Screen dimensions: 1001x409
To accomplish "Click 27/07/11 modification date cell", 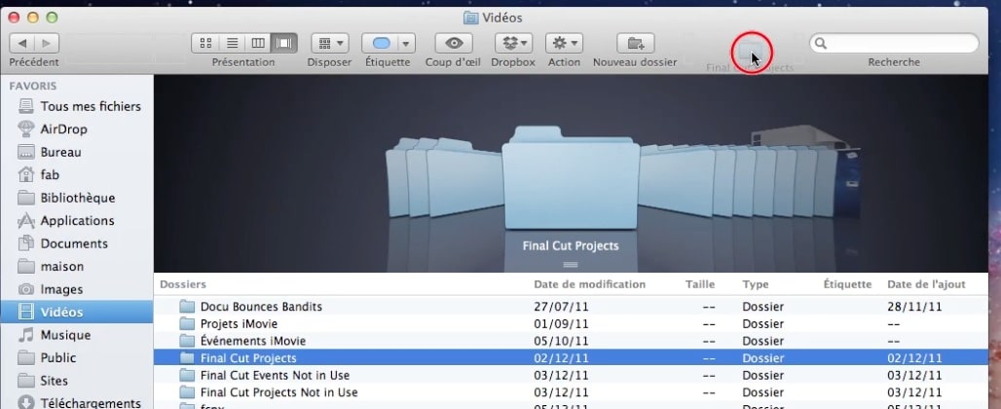I will (x=561, y=307).
